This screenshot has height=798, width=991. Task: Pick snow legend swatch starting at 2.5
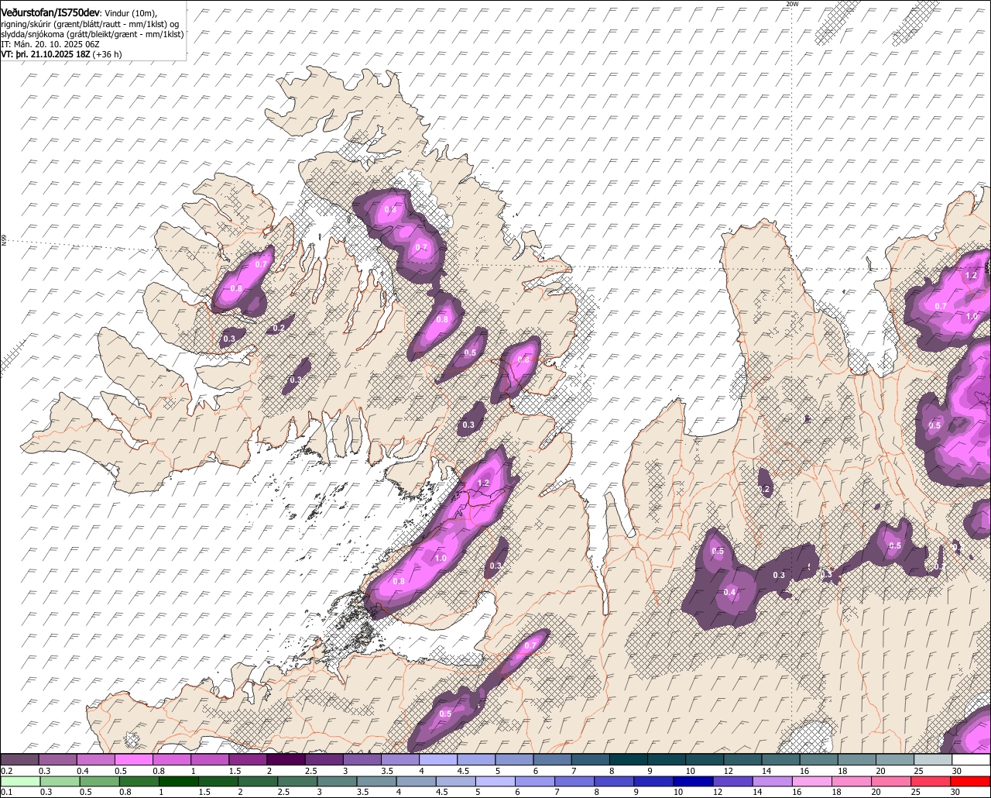pos(324,760)
